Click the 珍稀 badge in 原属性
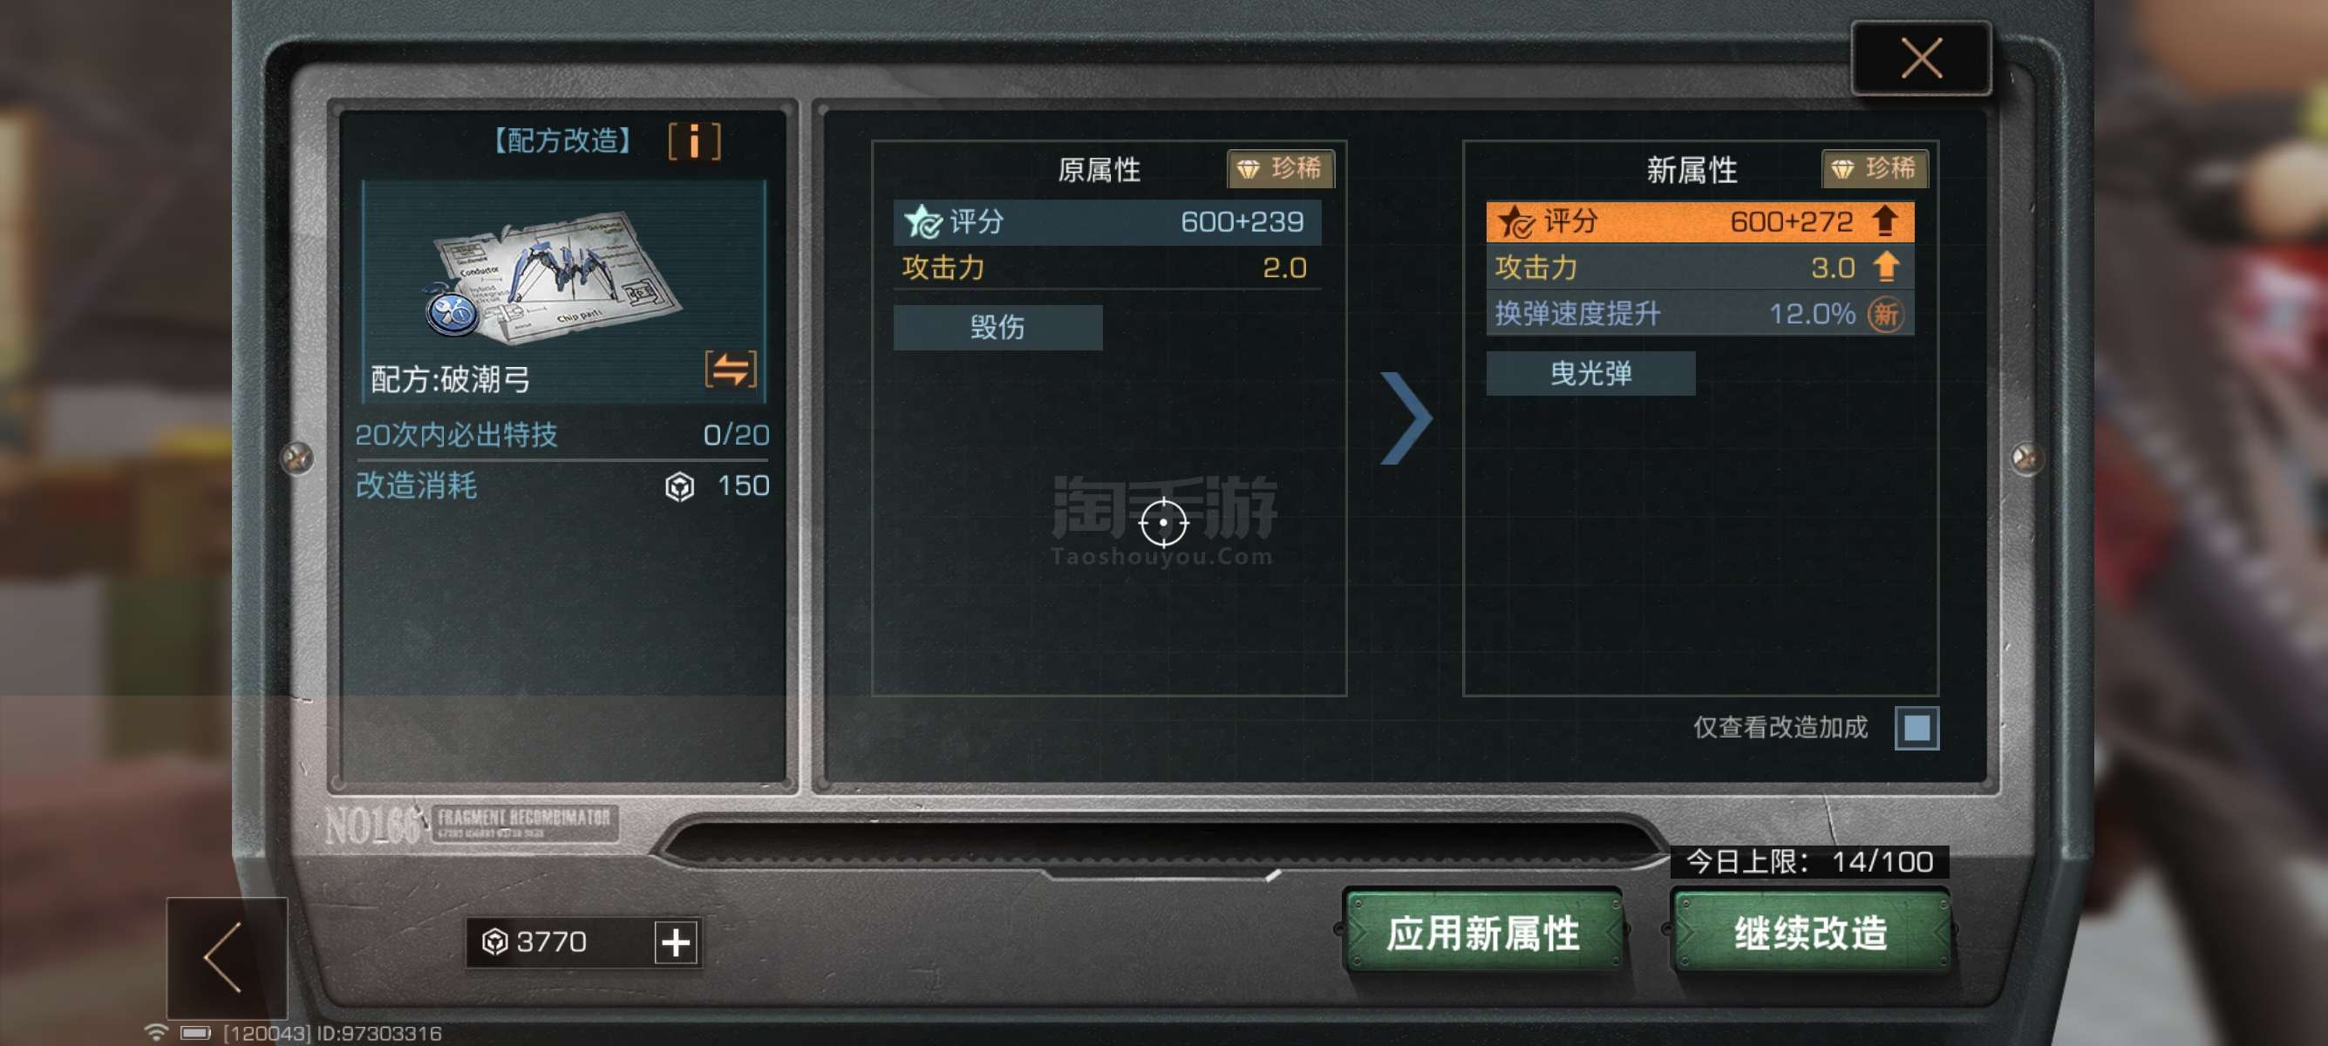 [x=1280, y=169]
